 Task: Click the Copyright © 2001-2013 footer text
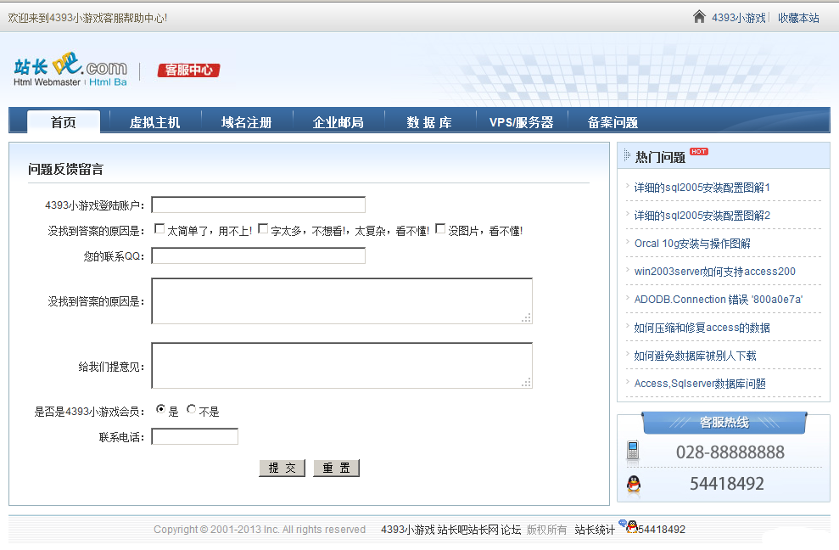[260, 530]
